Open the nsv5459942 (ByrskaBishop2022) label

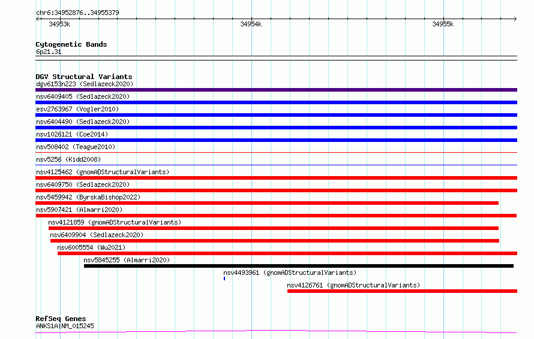click(88, 197)
